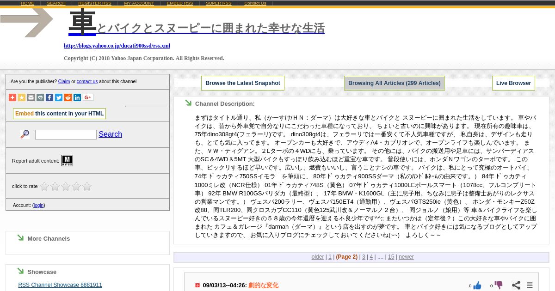This screenshot has width=555, height=291.
Task: Rate channel with the third star
Action: pos(66,187)
